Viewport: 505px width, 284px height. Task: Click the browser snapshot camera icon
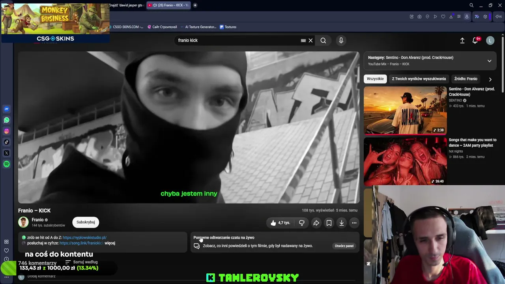click(x=419, y=17)
